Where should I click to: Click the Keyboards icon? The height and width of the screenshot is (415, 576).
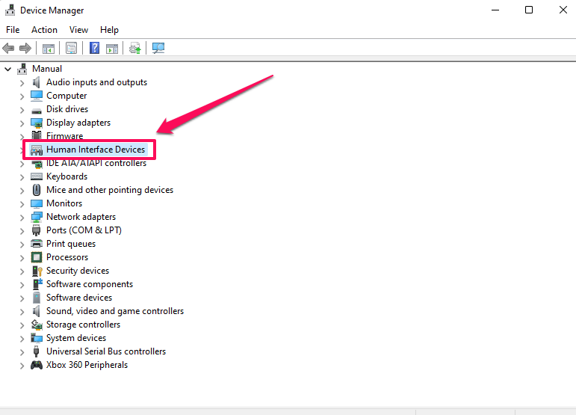[37, 176]
